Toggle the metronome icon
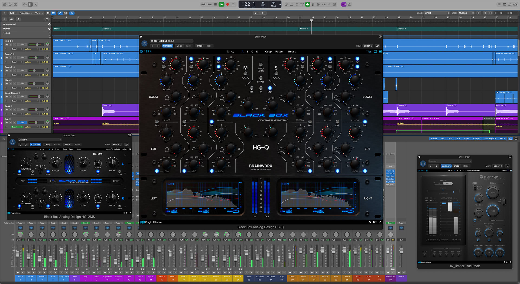 coord(349,4)
